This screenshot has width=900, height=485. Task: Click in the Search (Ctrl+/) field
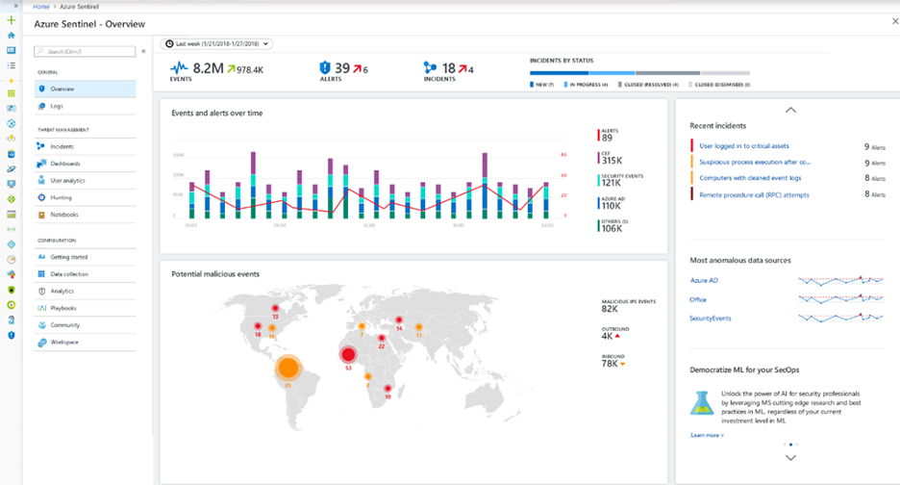coord(85,51)
